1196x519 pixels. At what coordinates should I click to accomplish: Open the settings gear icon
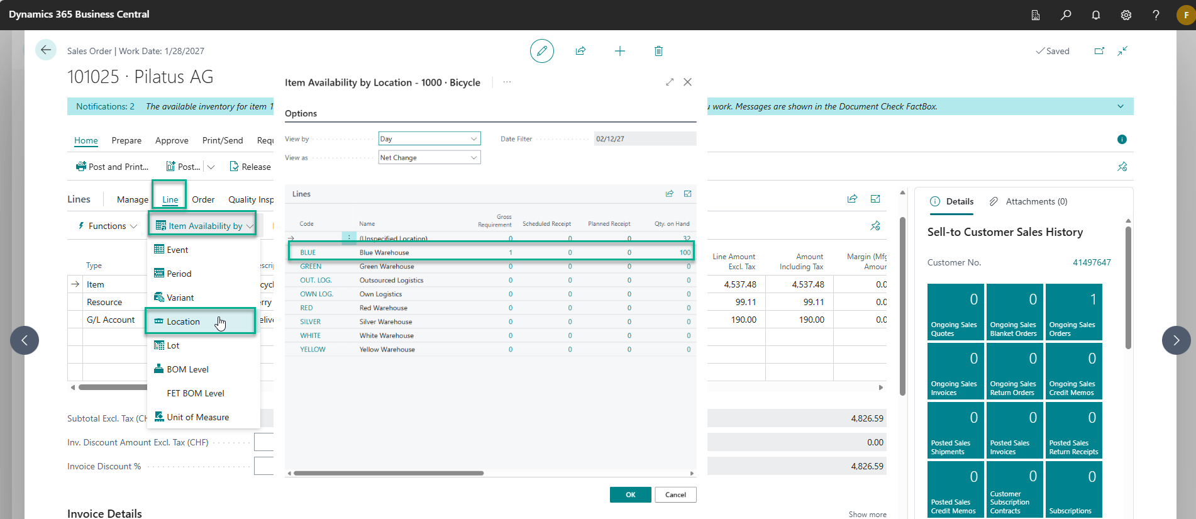[1126, 14]
